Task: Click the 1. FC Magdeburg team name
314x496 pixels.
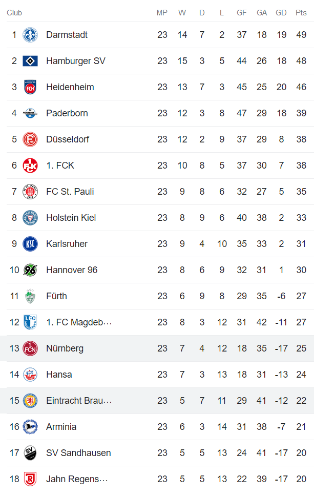Action: (79, 322)
